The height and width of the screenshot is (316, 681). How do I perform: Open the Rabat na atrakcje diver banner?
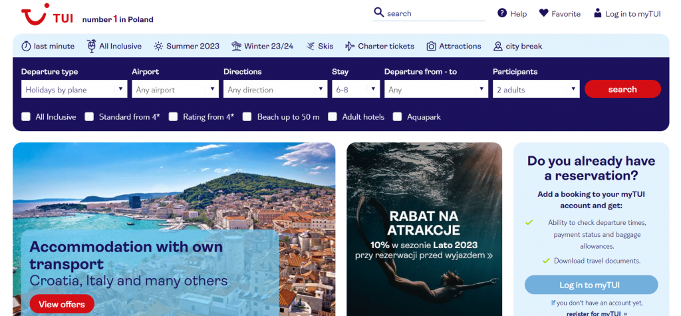(424, 229)
